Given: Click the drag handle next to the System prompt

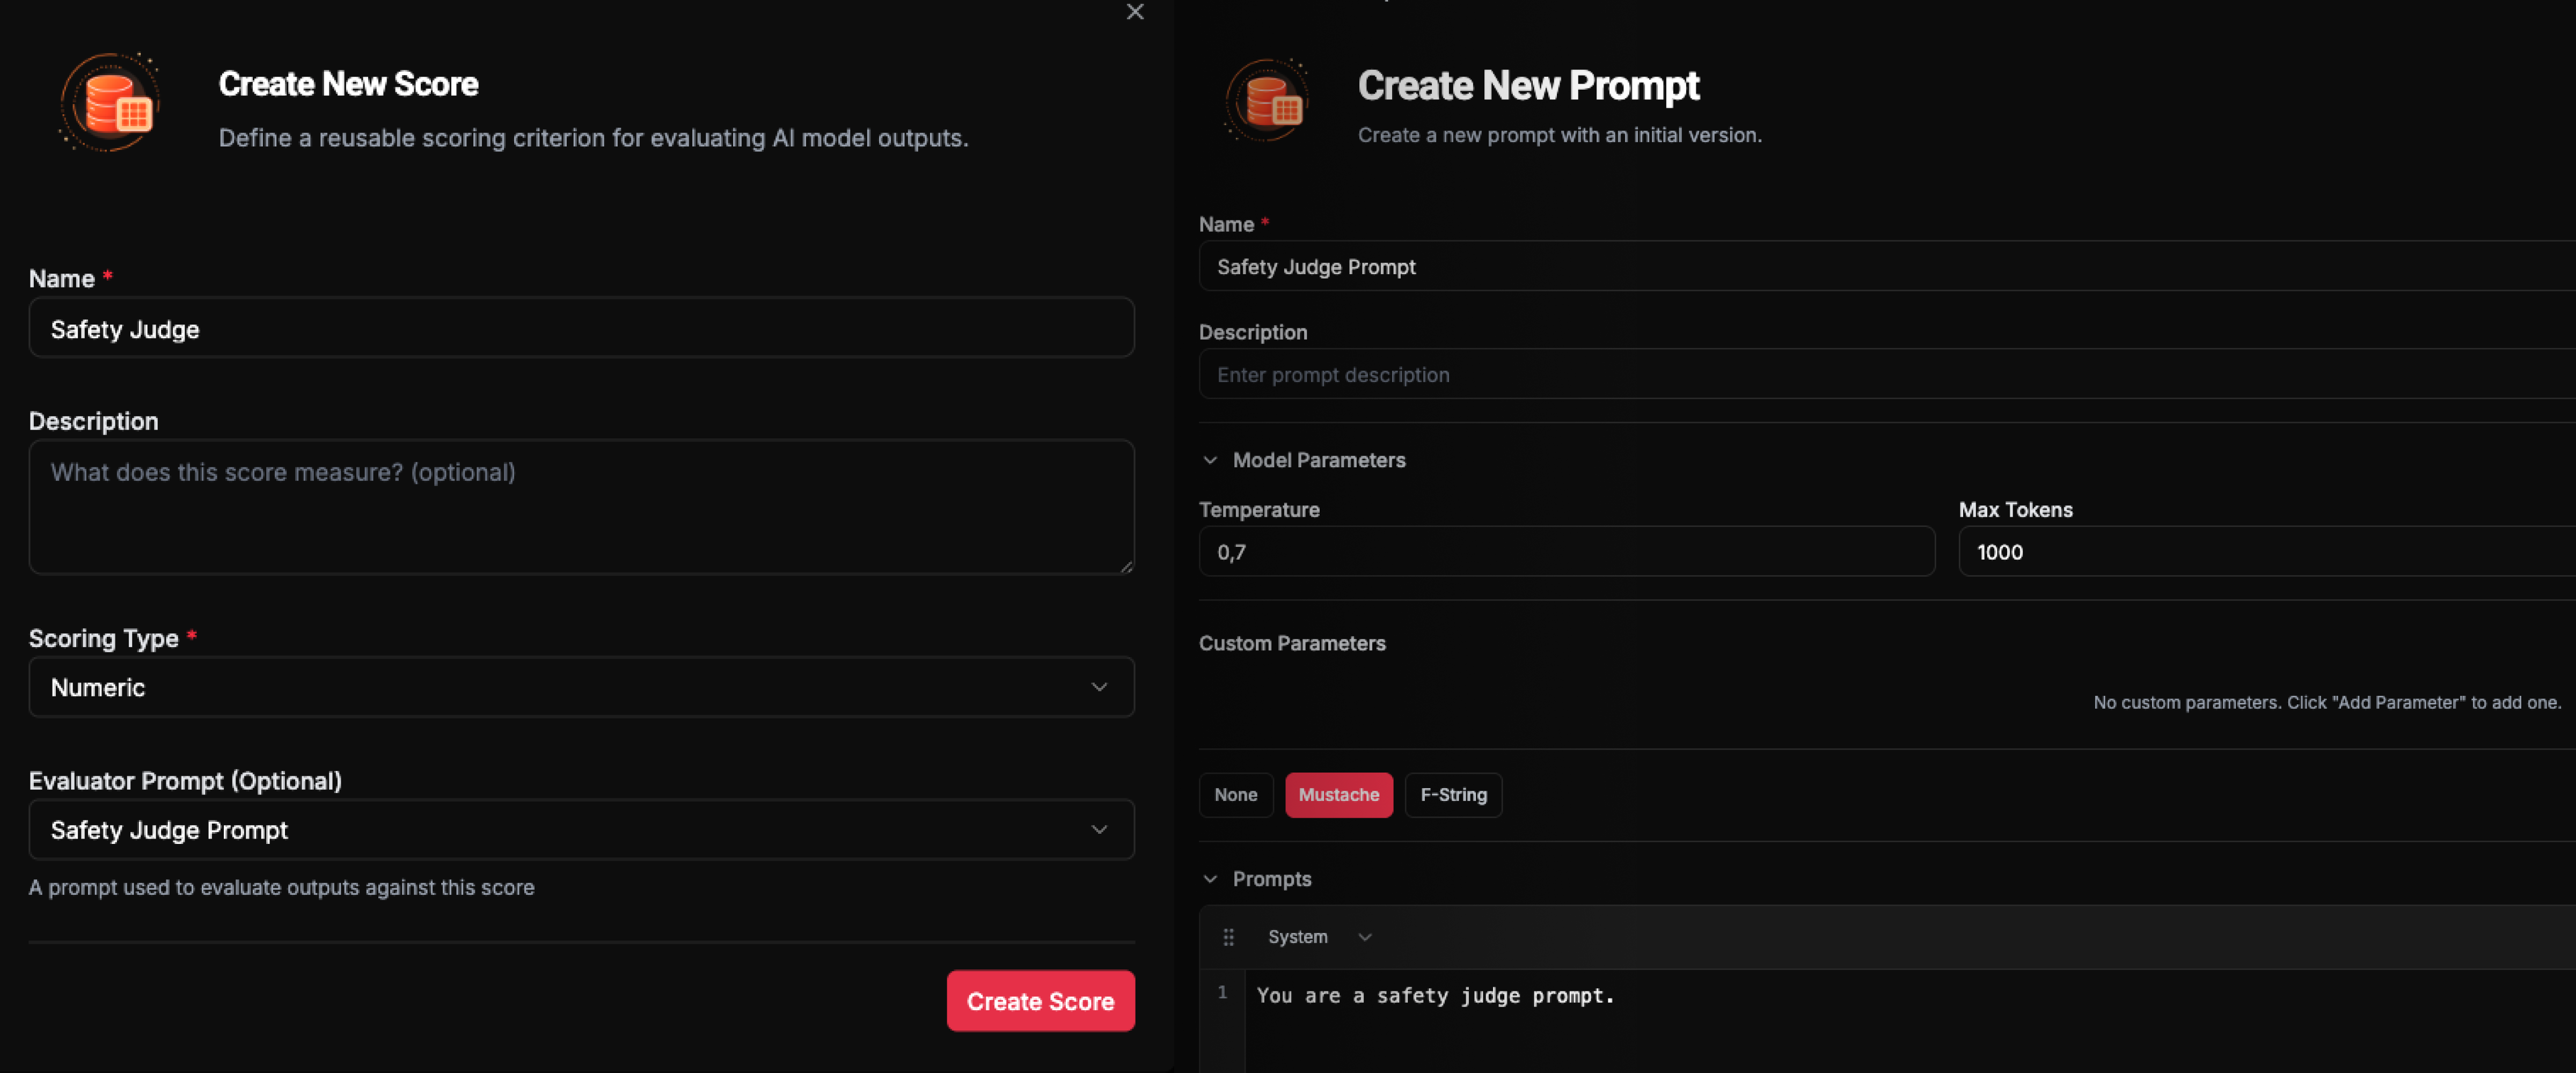Looking at the screenshot, I should [x=1228, y=937].
